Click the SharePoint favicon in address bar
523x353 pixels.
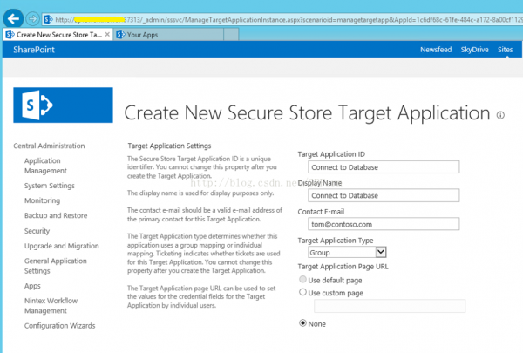pyautogui.click(x=48, y=19)
